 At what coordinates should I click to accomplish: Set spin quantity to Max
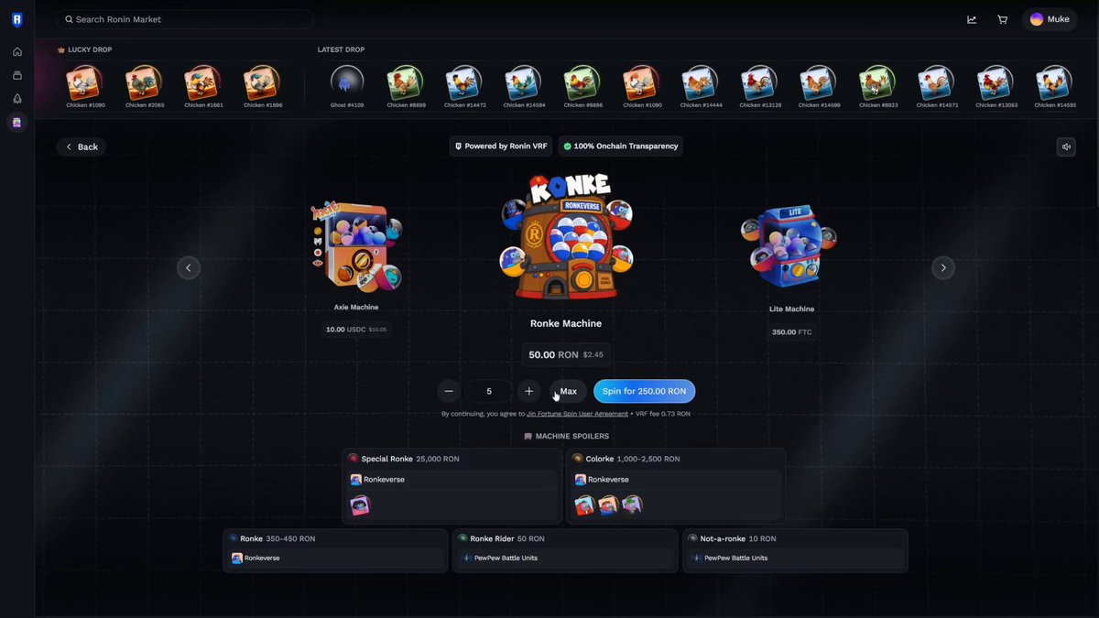pos(568,391)
